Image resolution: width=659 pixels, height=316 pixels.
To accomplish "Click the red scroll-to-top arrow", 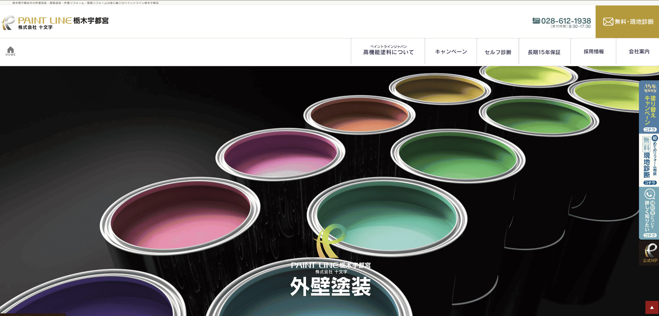I will [652, 307].
